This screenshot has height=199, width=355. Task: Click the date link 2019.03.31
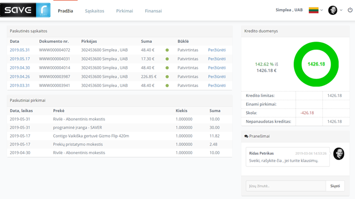point(20,85)
